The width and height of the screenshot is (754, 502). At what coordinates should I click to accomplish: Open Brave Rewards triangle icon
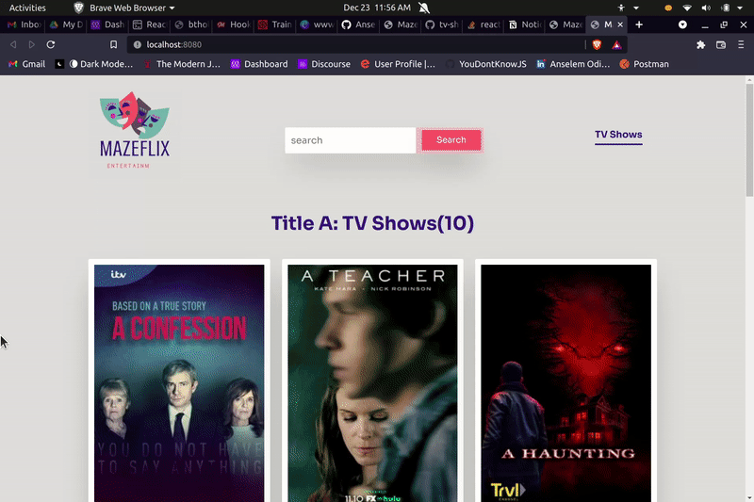(x=616, y=45)
